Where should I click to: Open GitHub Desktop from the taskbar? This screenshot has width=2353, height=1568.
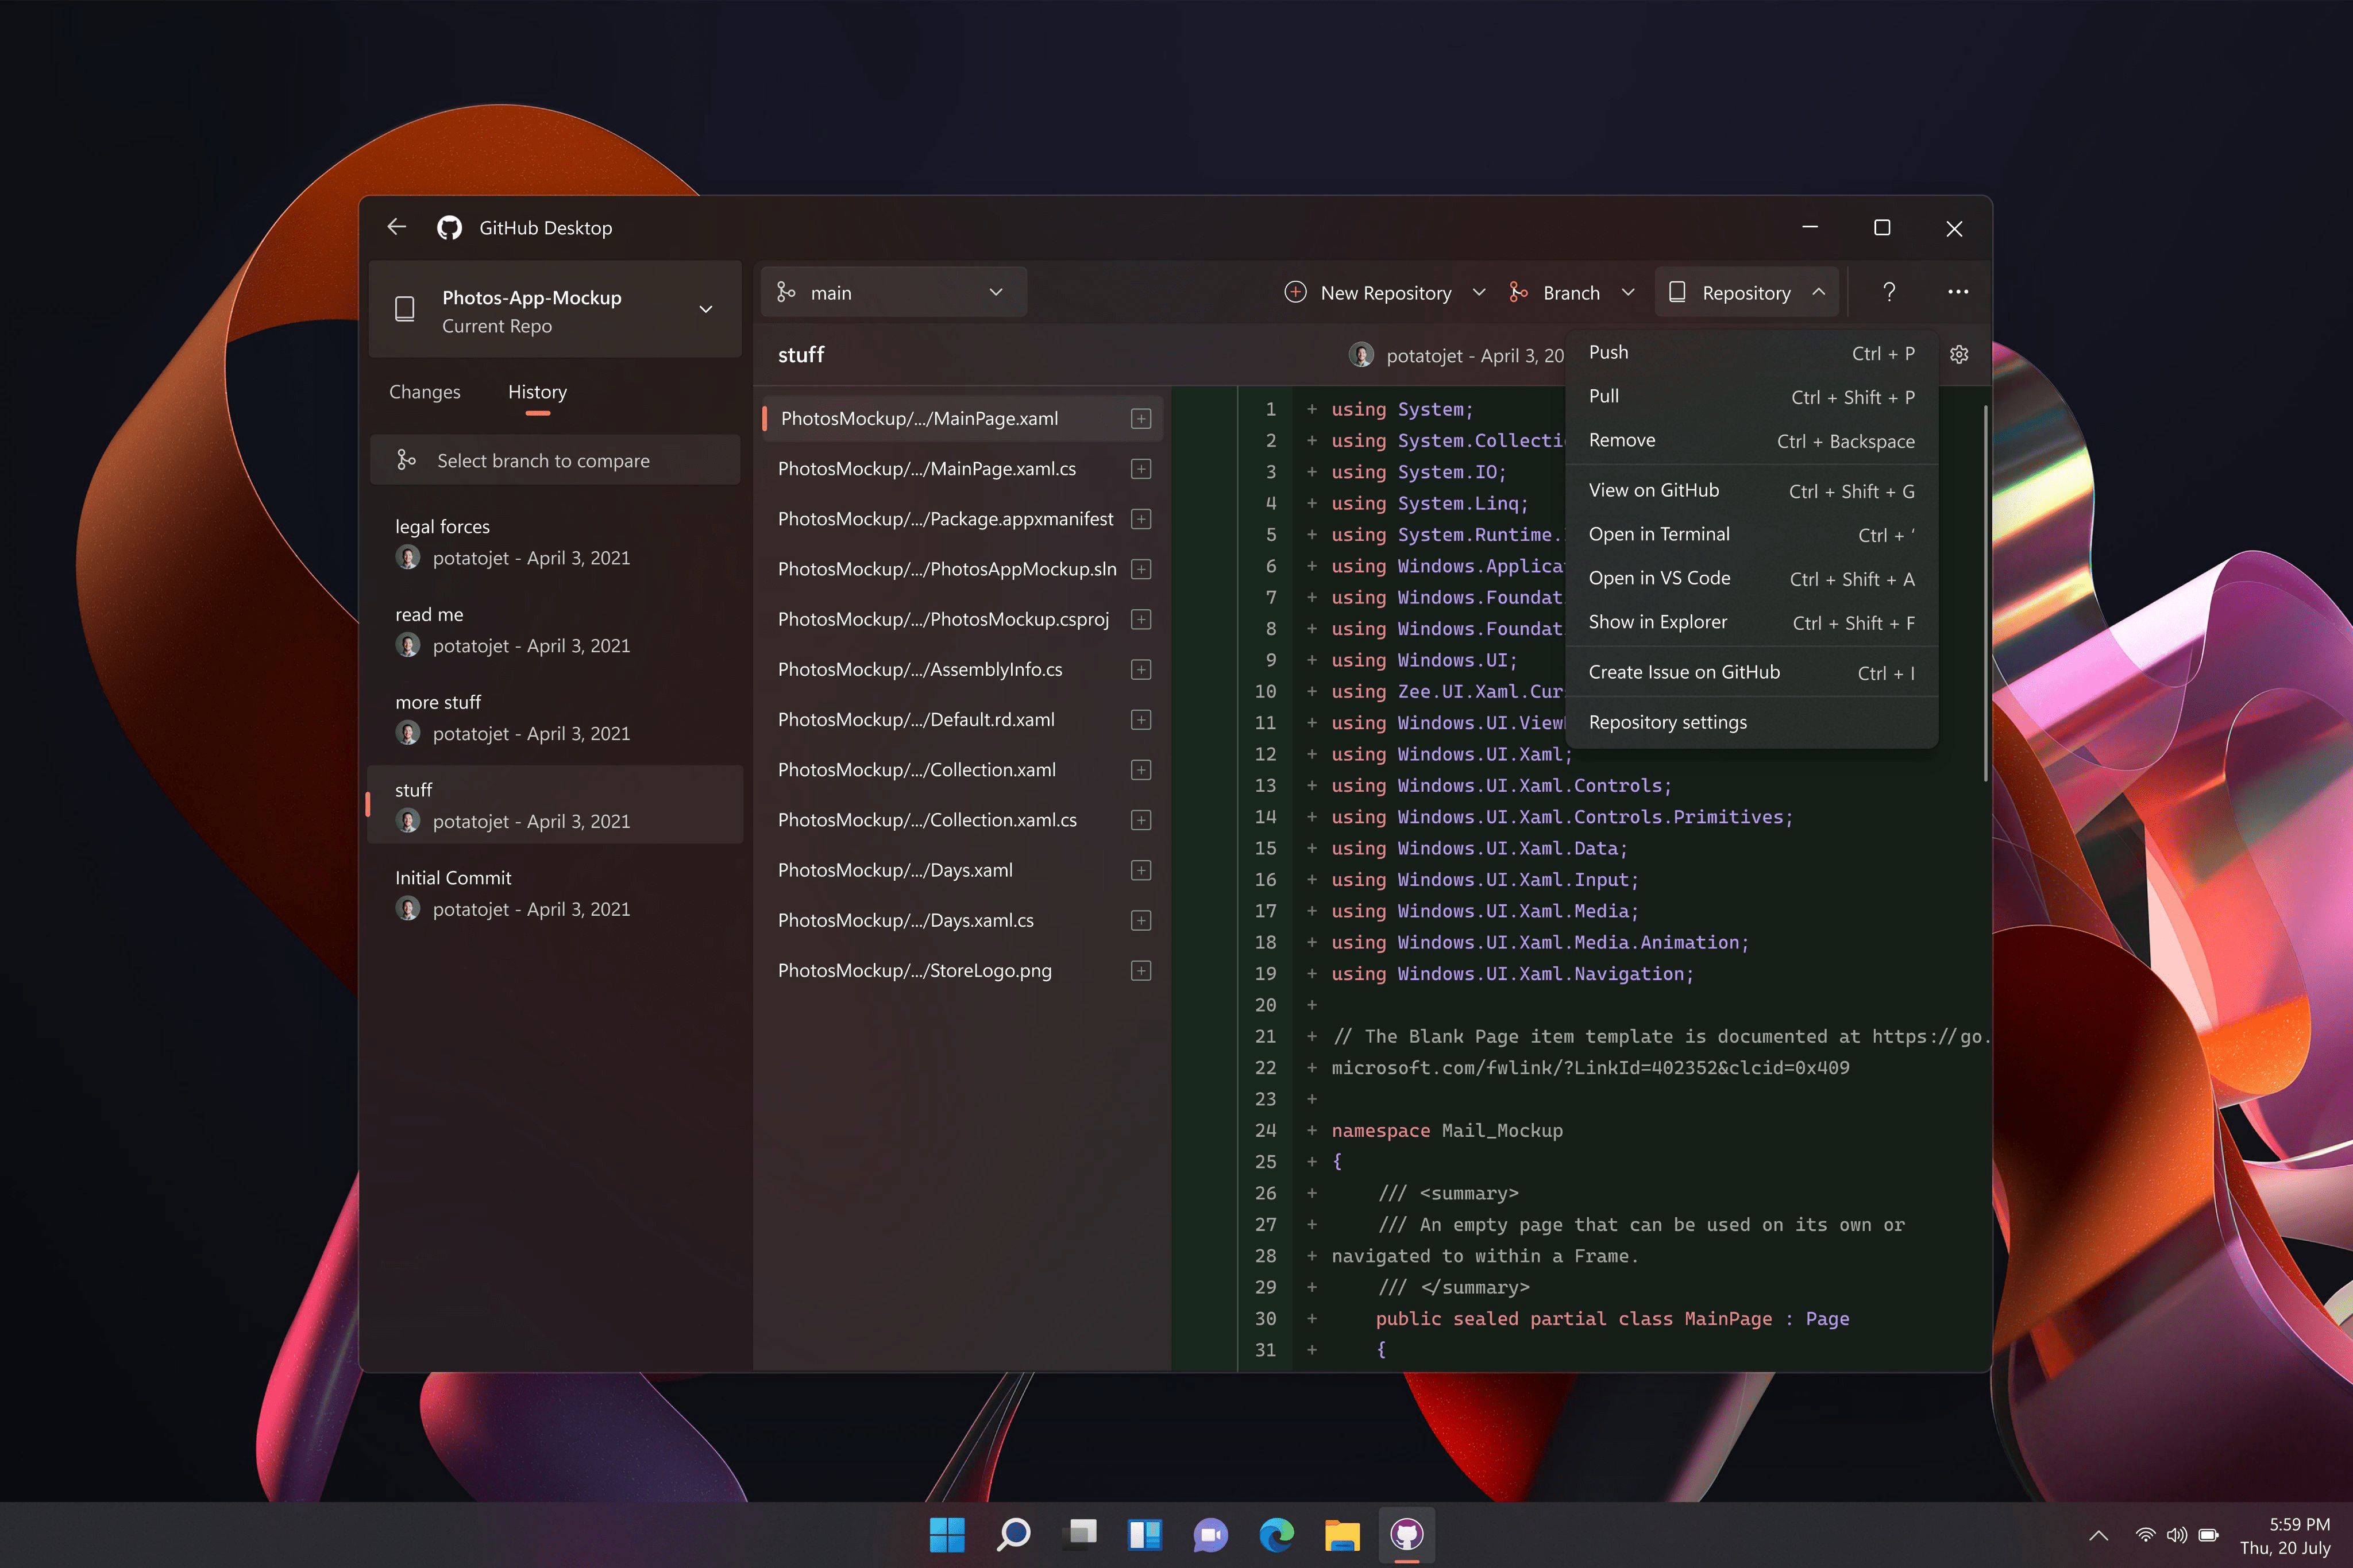tap(1407, 1535)
